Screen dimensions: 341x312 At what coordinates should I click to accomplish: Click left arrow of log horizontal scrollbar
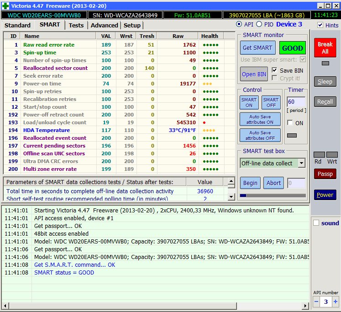coord(5,306)
